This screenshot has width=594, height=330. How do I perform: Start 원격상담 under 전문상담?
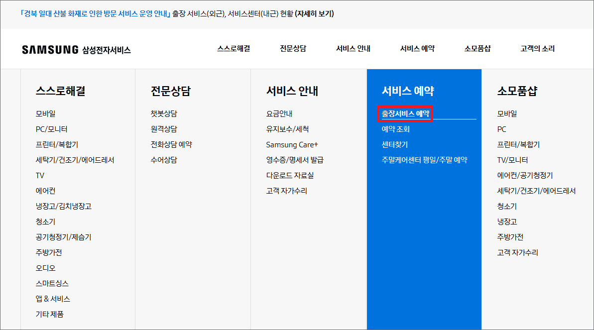(x=164, y=129)
